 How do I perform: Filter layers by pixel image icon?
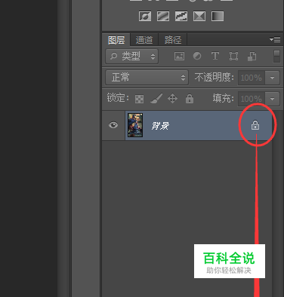tap(179, 56)
